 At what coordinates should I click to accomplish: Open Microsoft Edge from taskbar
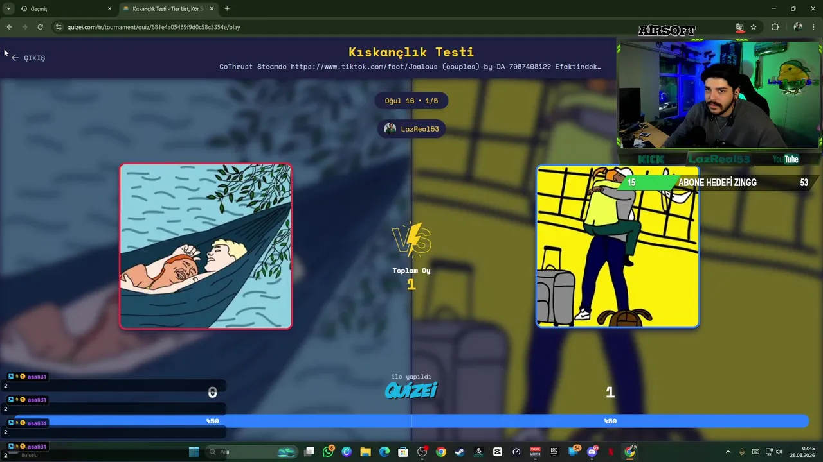click(x=384, y=452)
